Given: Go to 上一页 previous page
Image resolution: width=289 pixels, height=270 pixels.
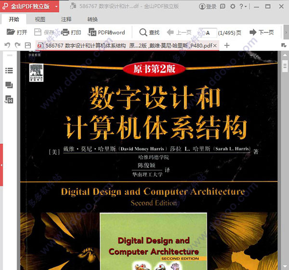Looking at the screenshot, I should 179,32.
